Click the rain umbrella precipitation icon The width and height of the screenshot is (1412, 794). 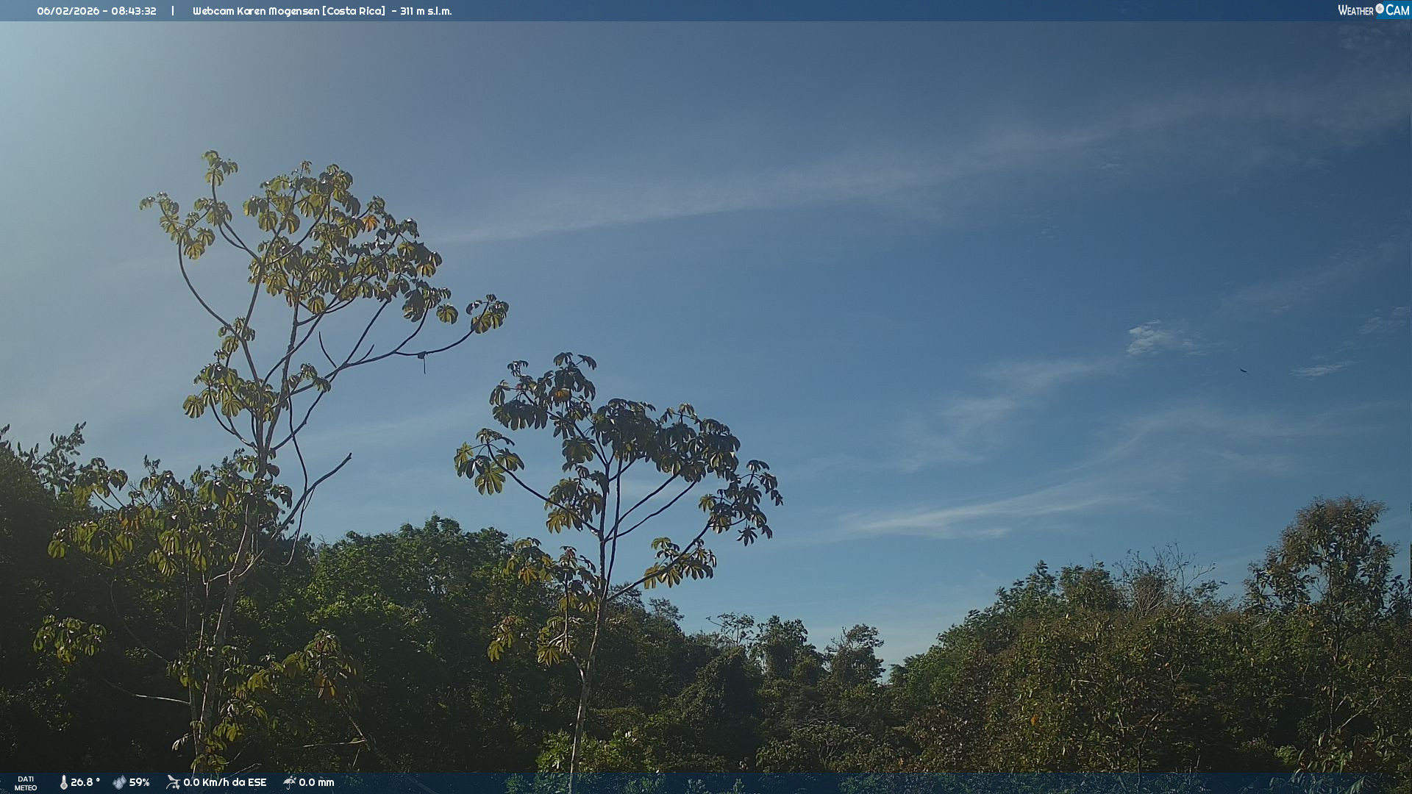[289, 782]
